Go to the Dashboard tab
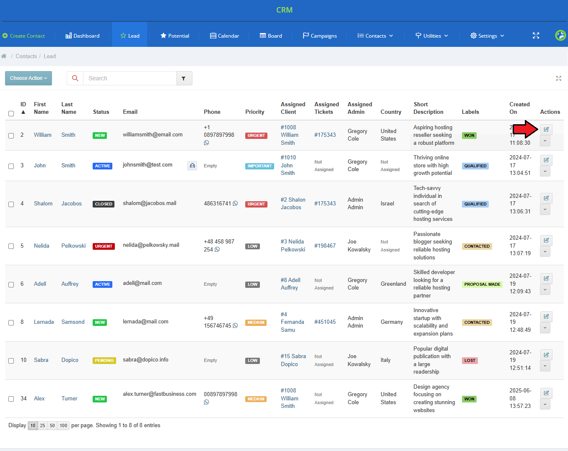568x451 pixels. pos(83,36)
